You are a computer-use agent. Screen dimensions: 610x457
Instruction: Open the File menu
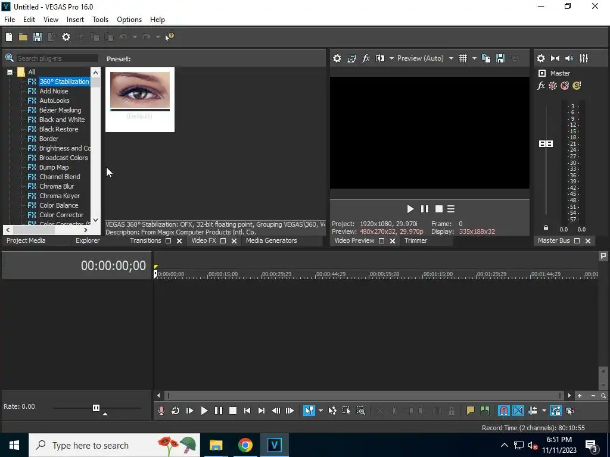(10, 20)
